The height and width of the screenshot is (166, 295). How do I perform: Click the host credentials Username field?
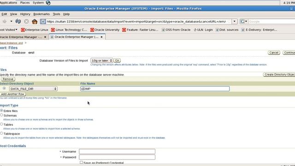(x=117, y=151)
